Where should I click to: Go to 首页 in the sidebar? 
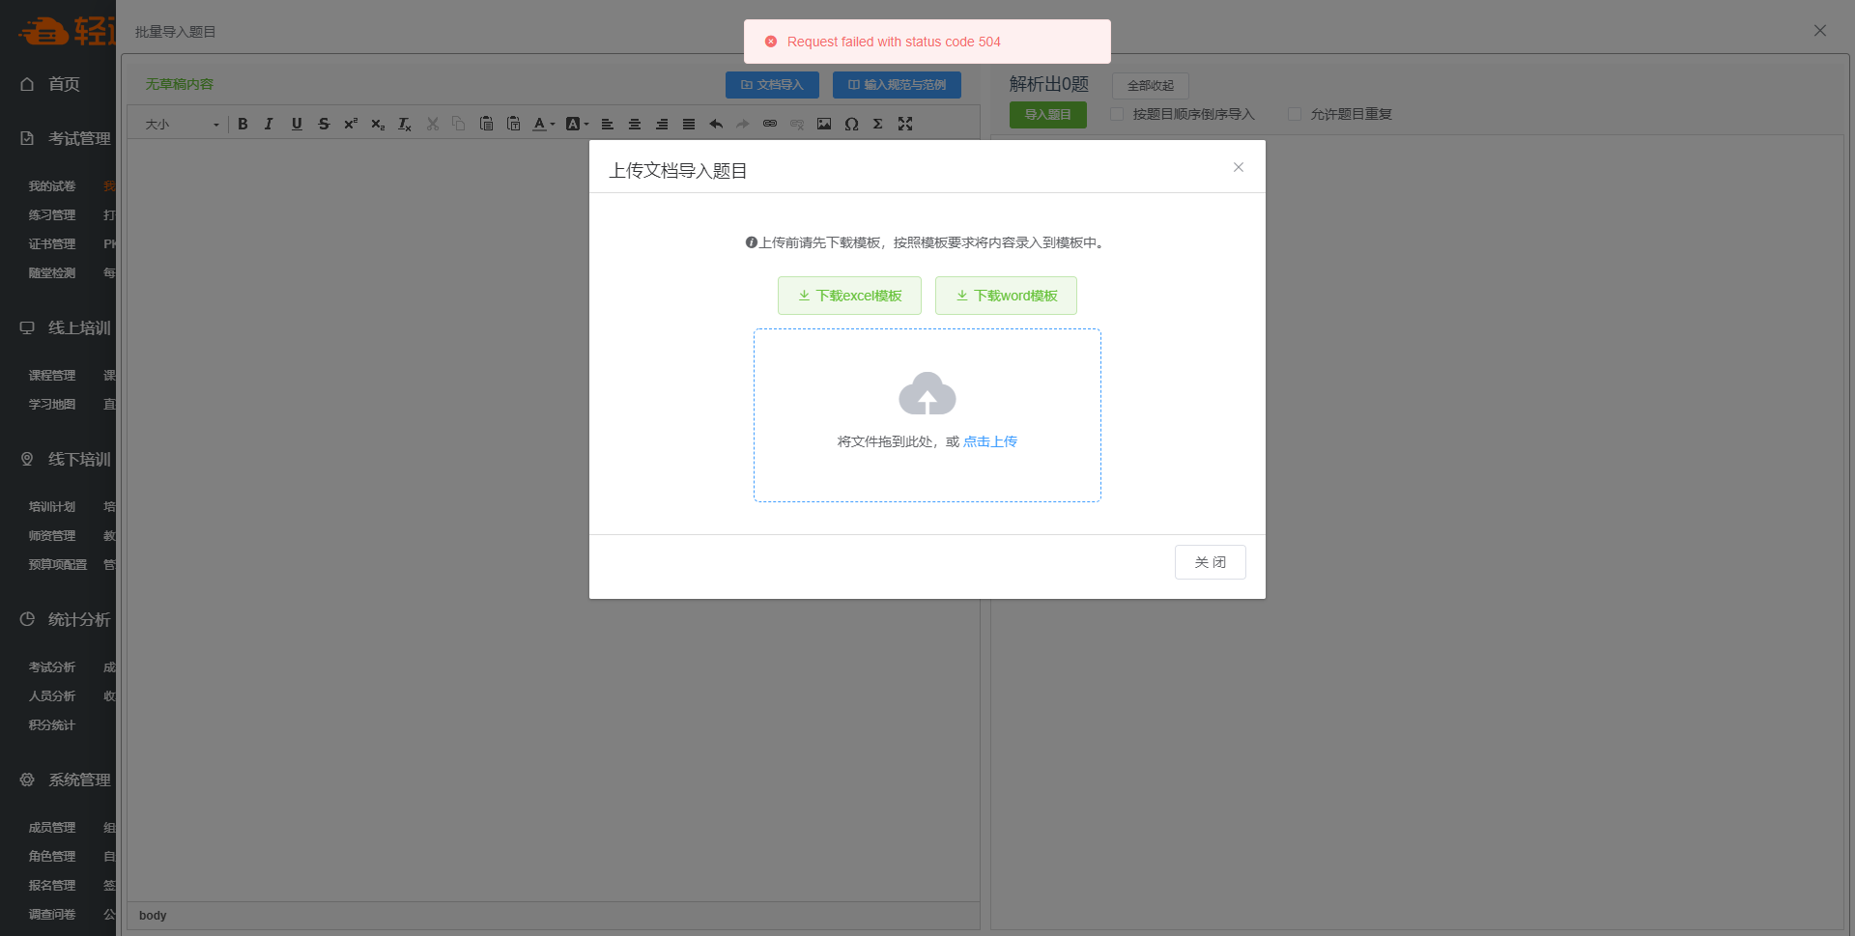(x=64, y=84)
